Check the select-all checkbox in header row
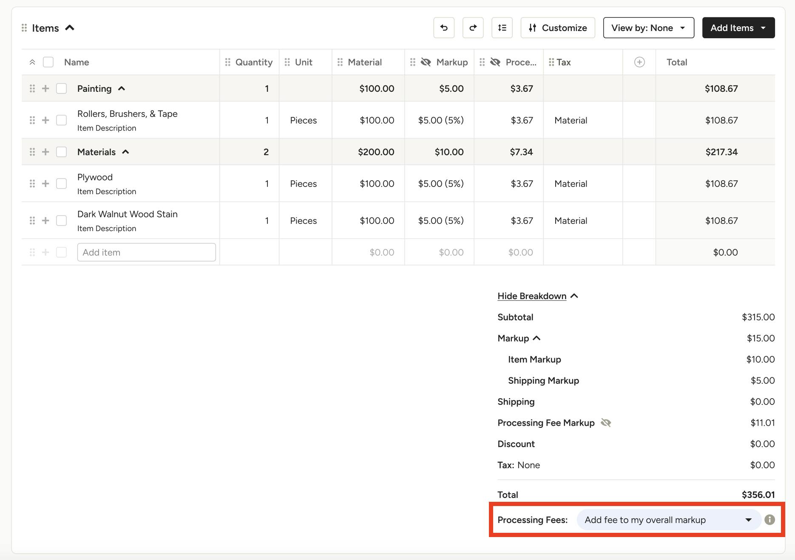This screenshot has height=560, width=795. click(x=48, y=62)
